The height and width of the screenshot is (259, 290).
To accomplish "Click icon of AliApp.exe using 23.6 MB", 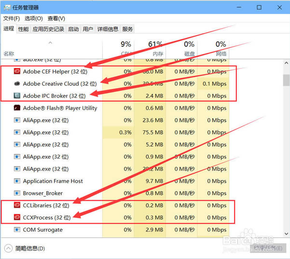I will (17, 120).
